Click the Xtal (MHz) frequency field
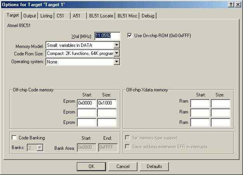 click(x=108, y=36)
